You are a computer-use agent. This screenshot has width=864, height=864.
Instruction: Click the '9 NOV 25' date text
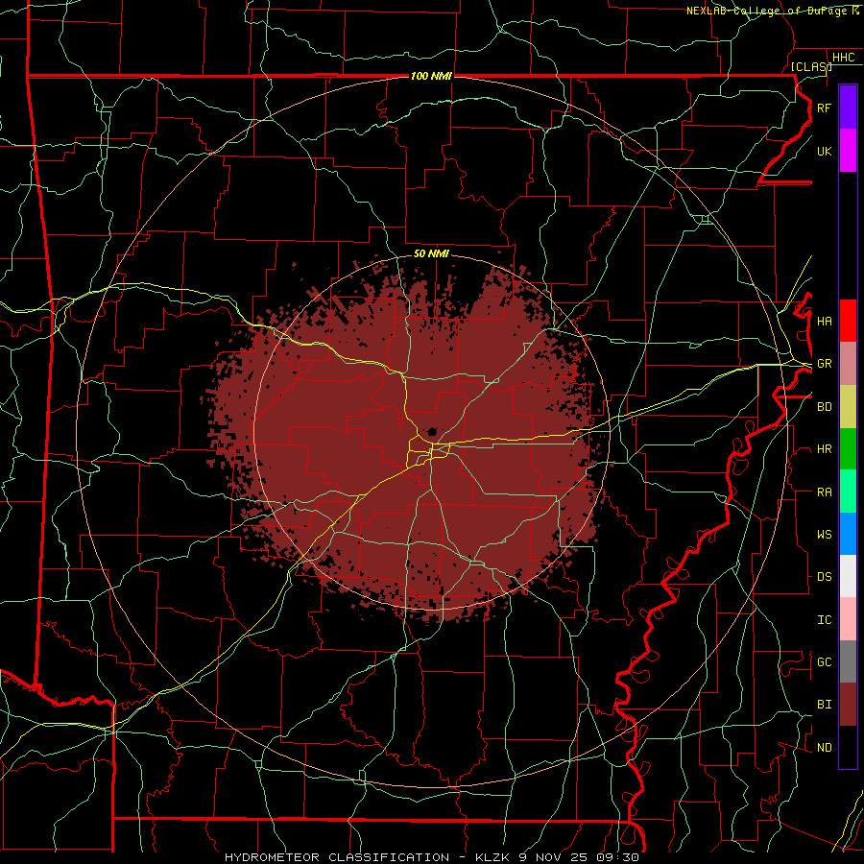tap(554, 857)
